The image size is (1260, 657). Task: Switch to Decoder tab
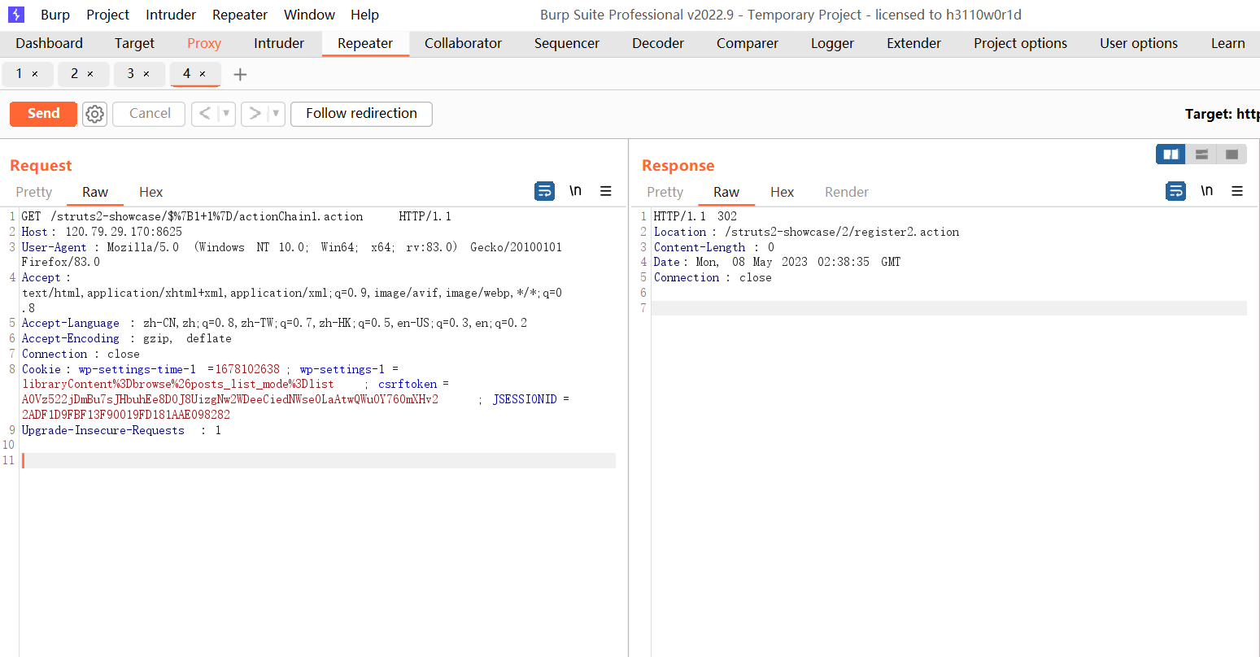[x=658, y=43]
